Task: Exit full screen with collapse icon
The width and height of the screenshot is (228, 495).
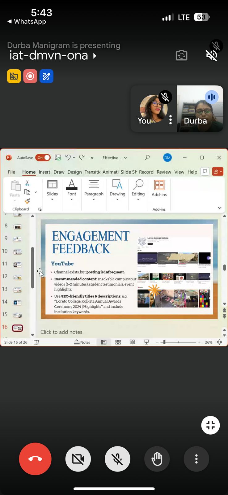Action: 210,425
